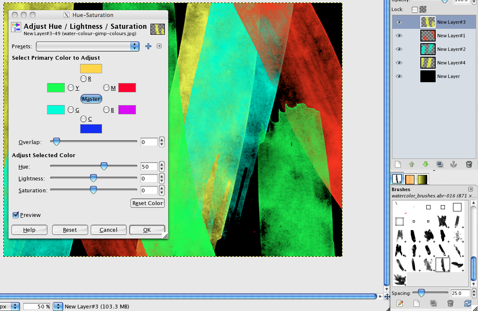Click the outlined selected watercolor brush

tap(443, 265)
